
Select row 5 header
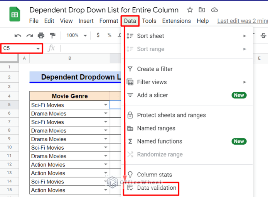[x=9, y=105]
